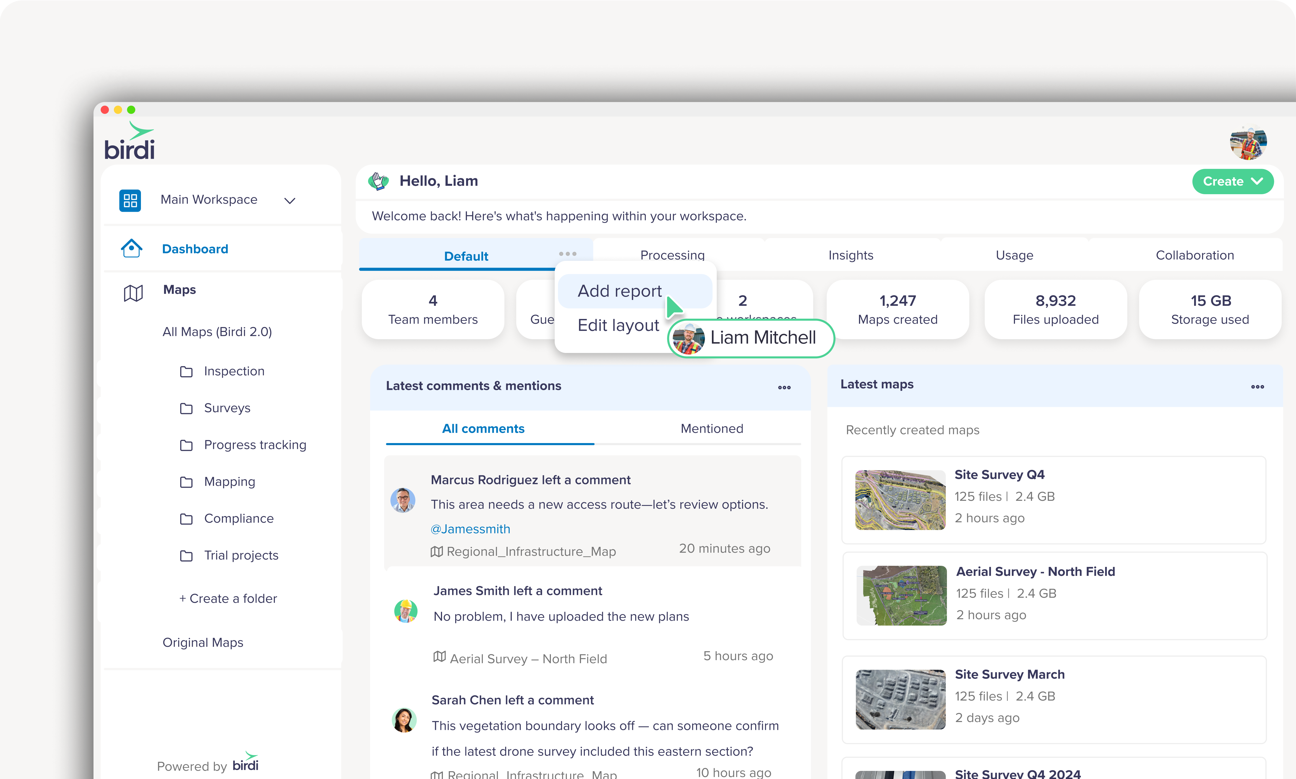This screenshot has width=1296, height=779.
Task: Click the Progress tracking folder icon
Action: 187,445
